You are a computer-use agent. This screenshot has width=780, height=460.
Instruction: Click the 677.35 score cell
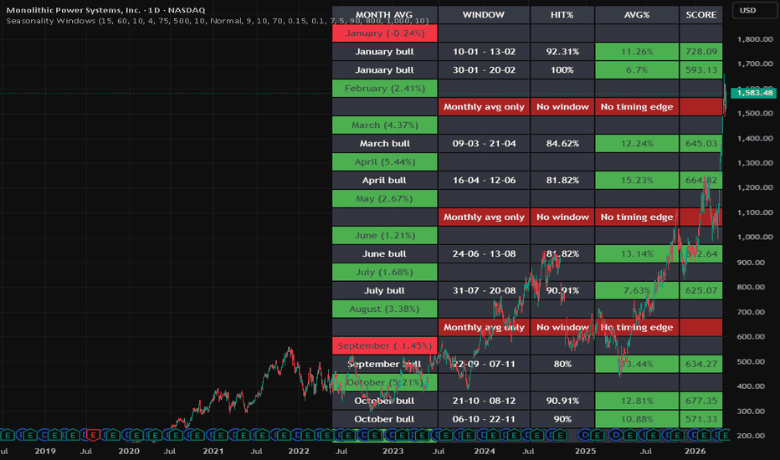[x=700, y=401]
